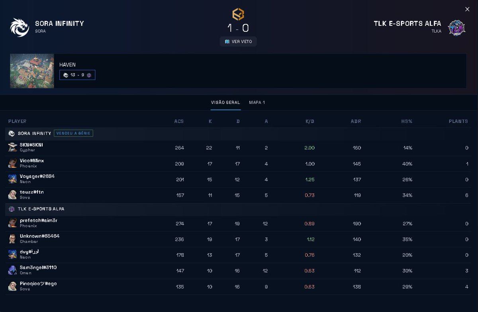The image size is (478, 312).
Task: Switch to the Mapa 1 tab
Action: pyautogui.click(x=257, y=102)
